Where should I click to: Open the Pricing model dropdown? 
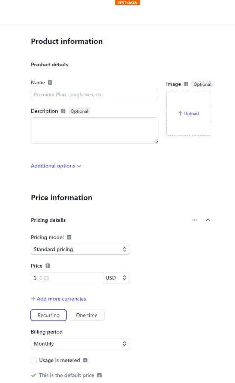pos(80,249)
